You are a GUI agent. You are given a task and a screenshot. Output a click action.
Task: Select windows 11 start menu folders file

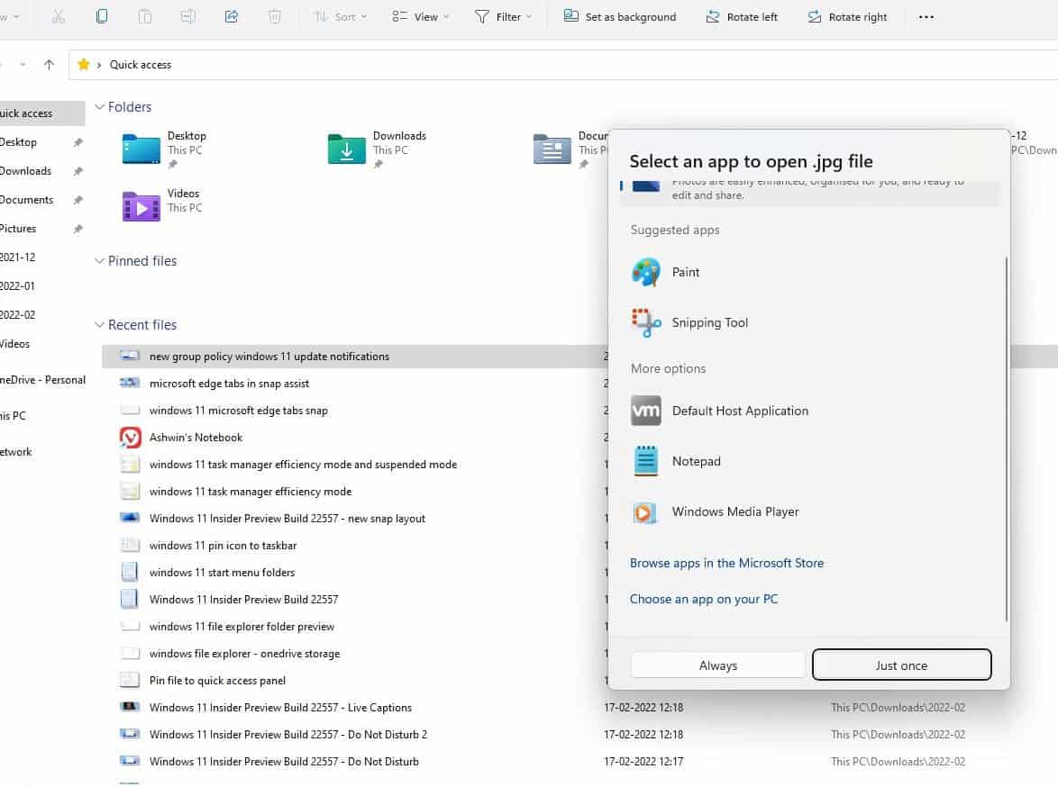point(222,573)
